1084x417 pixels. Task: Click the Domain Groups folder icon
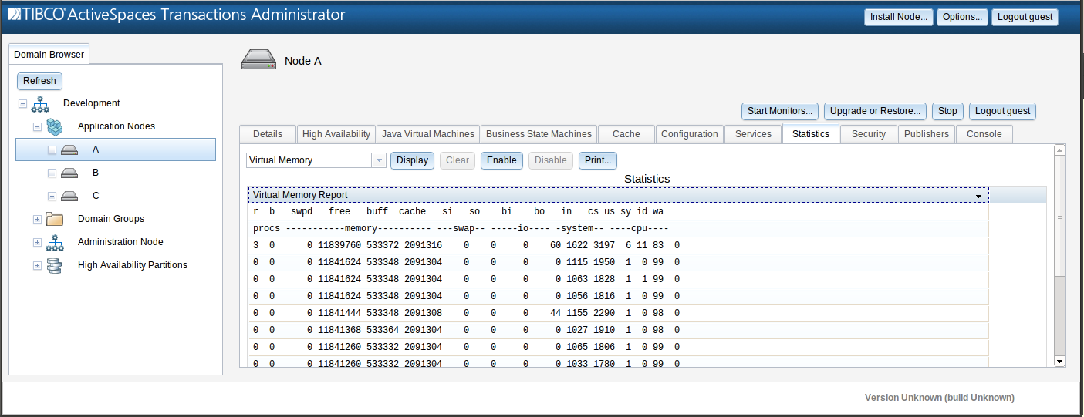[x=55, y=219]
